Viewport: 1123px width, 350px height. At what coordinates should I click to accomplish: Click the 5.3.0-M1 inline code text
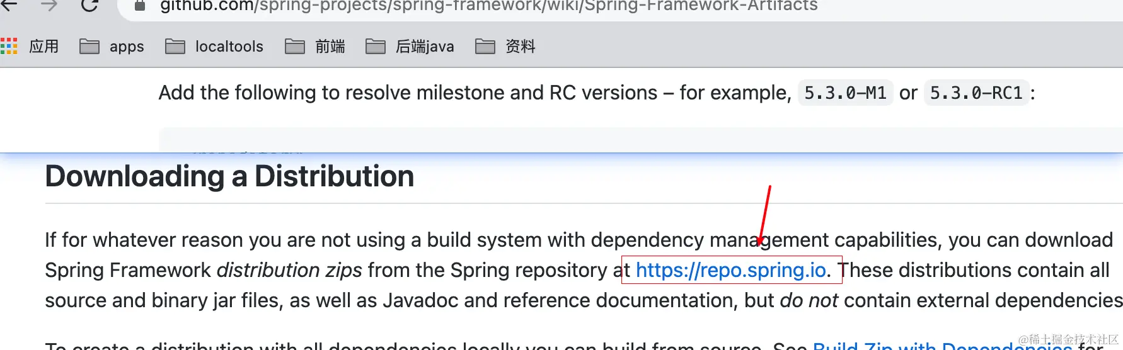845,93
